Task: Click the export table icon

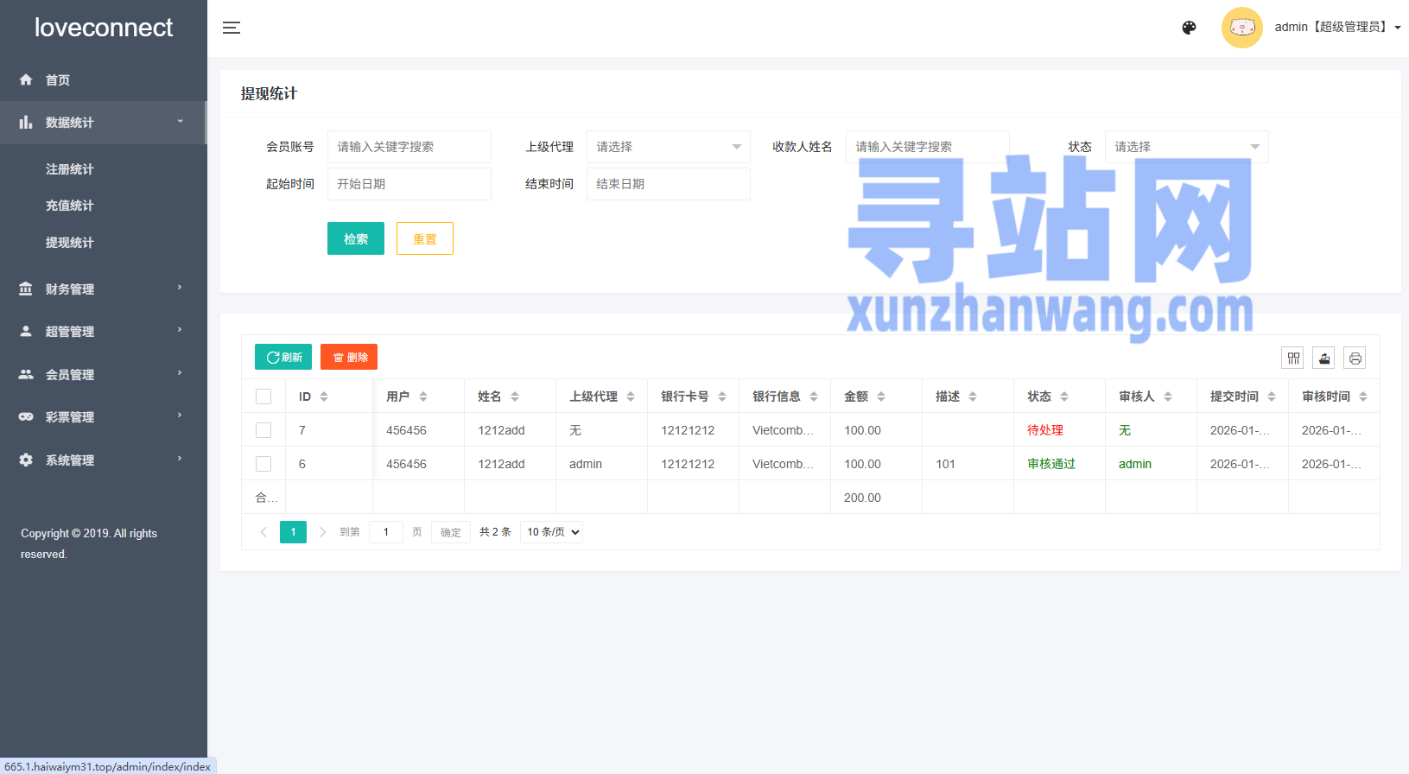Action: [1323, 358]
